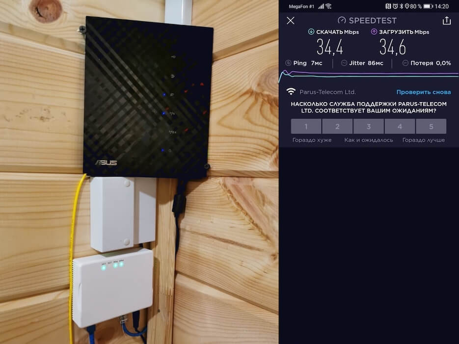
Task: Rate support with button 4
Action: [x=400, y=126]
